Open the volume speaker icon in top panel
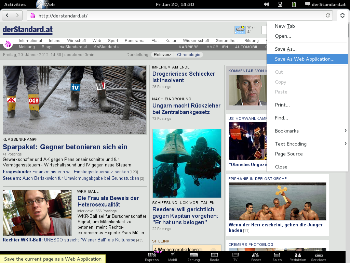 (x=266, y=4)
